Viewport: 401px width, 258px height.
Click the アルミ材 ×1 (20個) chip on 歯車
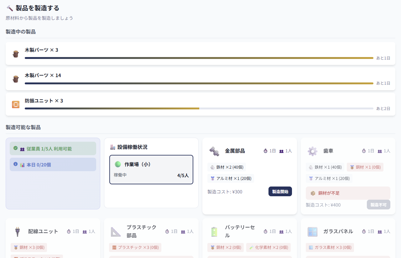pos(329,178)
